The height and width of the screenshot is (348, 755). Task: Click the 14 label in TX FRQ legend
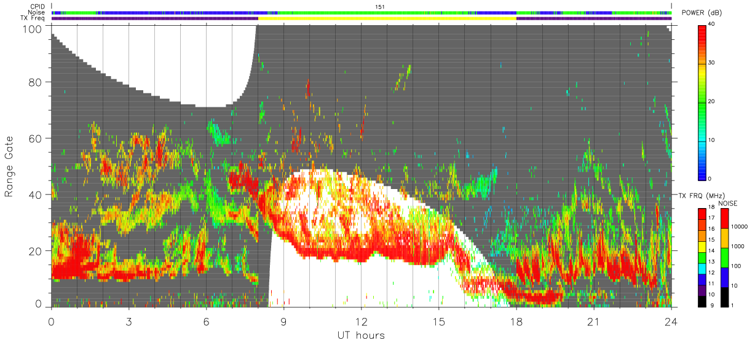[x=712, y=252]
